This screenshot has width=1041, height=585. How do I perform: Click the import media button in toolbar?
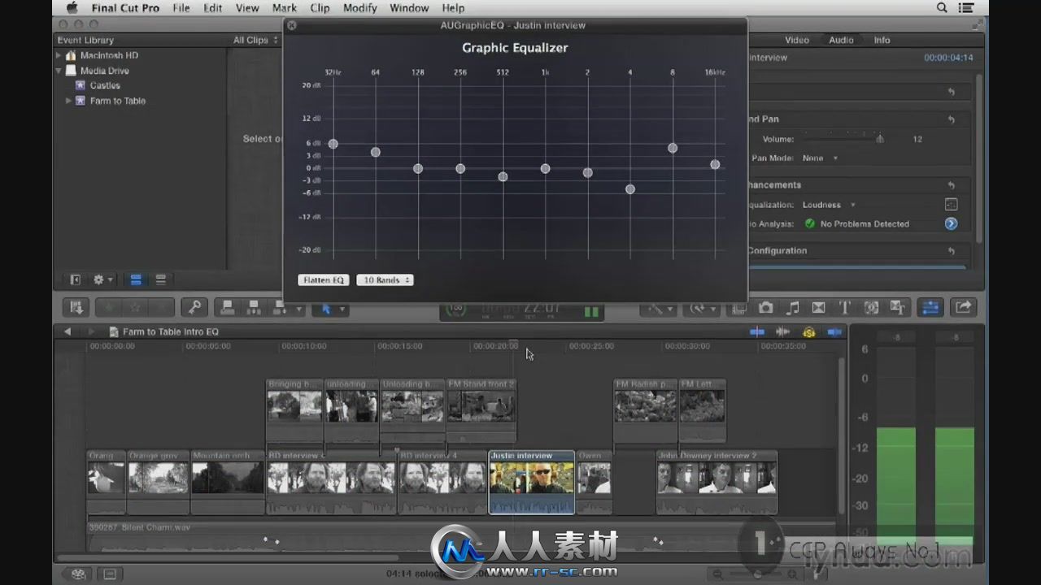click(76, 307)
